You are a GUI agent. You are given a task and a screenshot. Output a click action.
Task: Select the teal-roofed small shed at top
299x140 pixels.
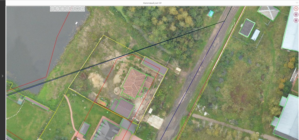click(x=211, y=13)
